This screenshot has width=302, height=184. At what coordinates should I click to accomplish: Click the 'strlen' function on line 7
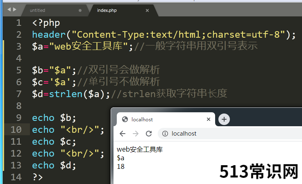pyautogui.click(x=66, y=94)
